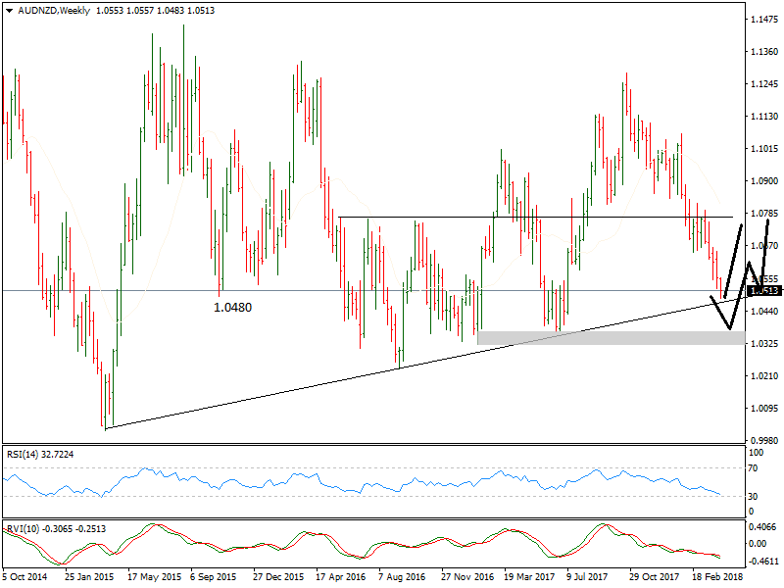Select the open value 1.0553 in header
This screenshot has height=588, width=784.
tap(110, 11)
